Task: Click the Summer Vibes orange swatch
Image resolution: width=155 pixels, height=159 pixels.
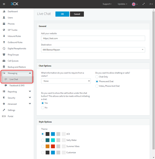Action: pos(48,146)
